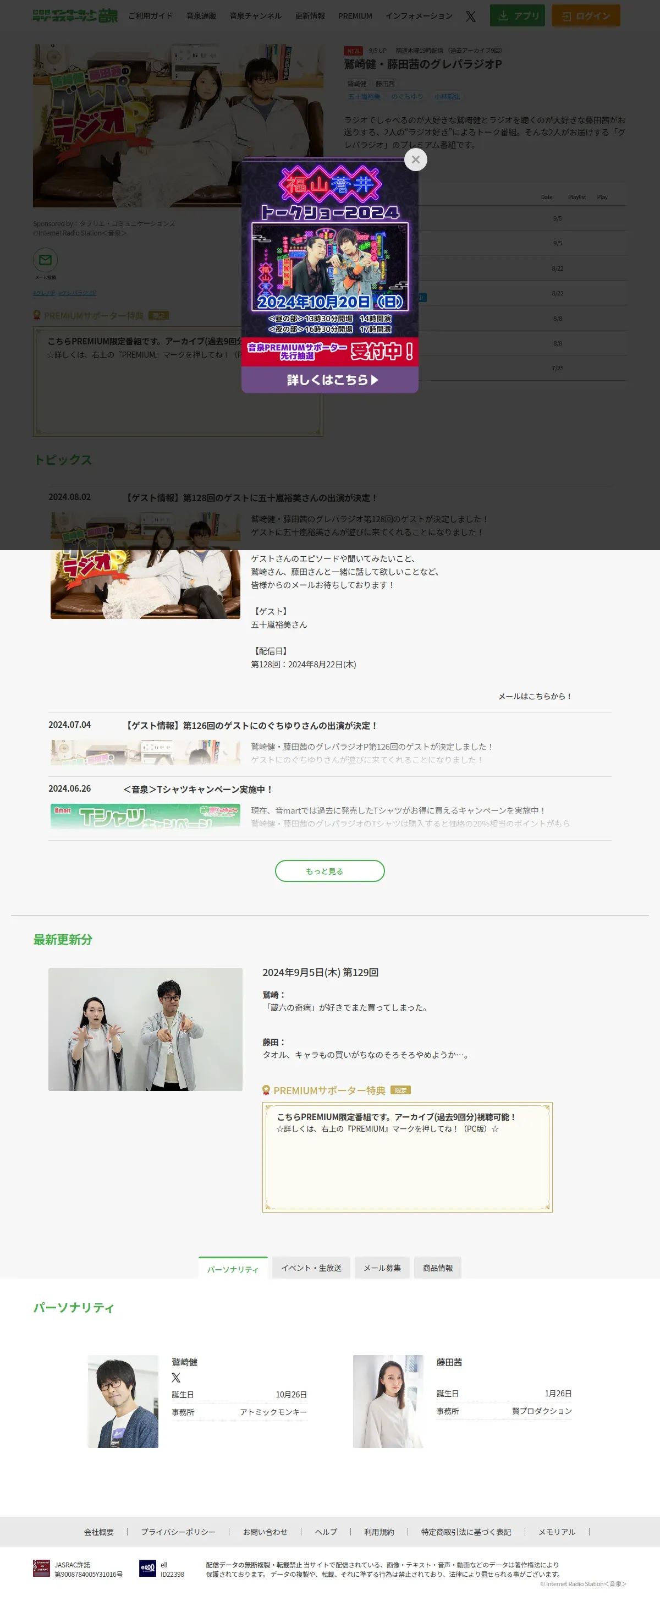Select the のぐちゆり guest tag
Viewport: 660px width, 1601px height.
point(407,97)
